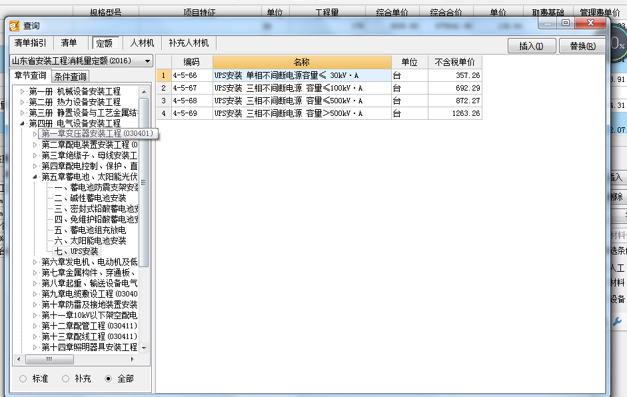Click UPS安装 三相不间断电源 容量>500kV·A cell

(302, 113)
